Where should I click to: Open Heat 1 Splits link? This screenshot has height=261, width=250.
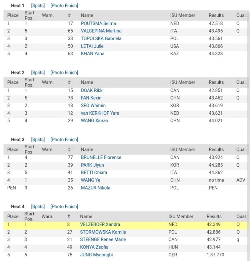[x=38, y=6]
